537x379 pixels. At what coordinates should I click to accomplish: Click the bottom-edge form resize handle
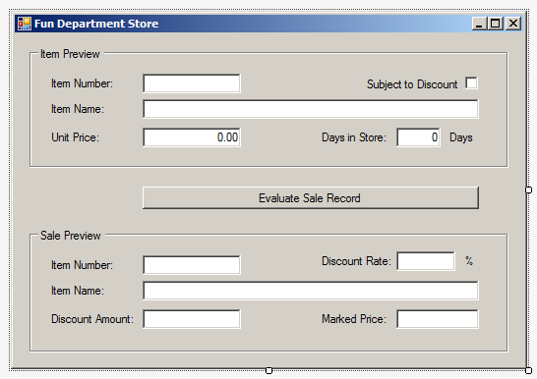[x=268, y=370]
